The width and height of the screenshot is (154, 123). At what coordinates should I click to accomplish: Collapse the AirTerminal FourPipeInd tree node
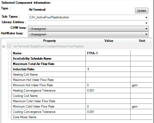pos(3,46)
